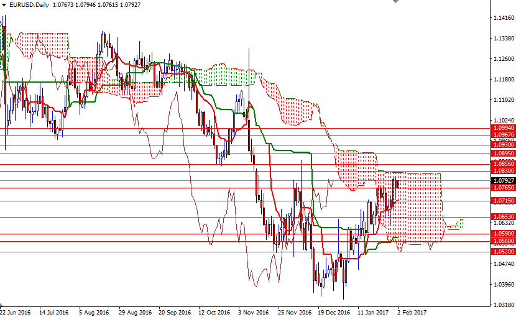Select the close value 1.07927 in header

click(x=130, y=5)
